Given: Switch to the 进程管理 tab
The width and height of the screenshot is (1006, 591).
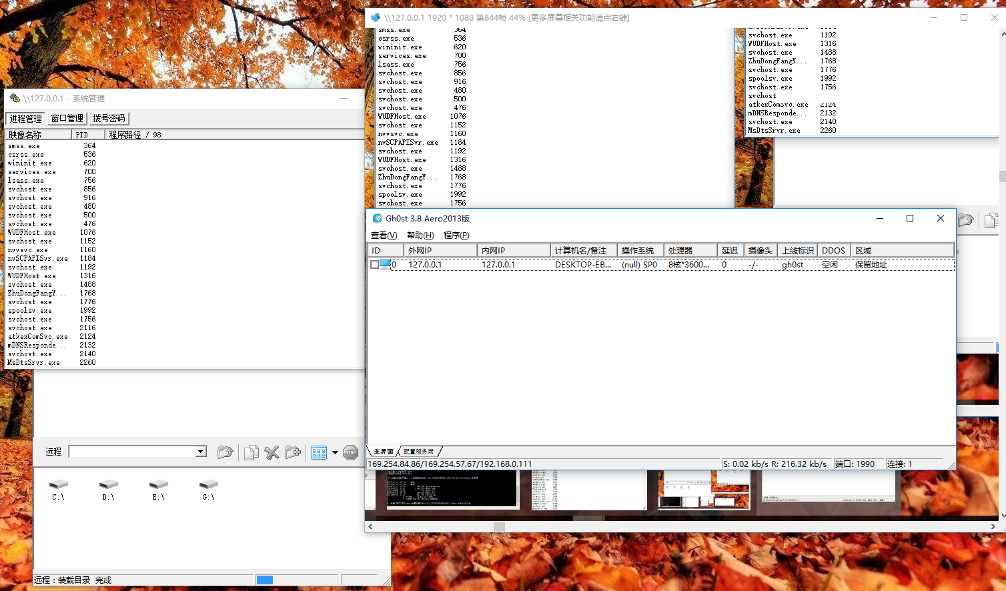Looking at the screenshot, I should coord(25,119).
